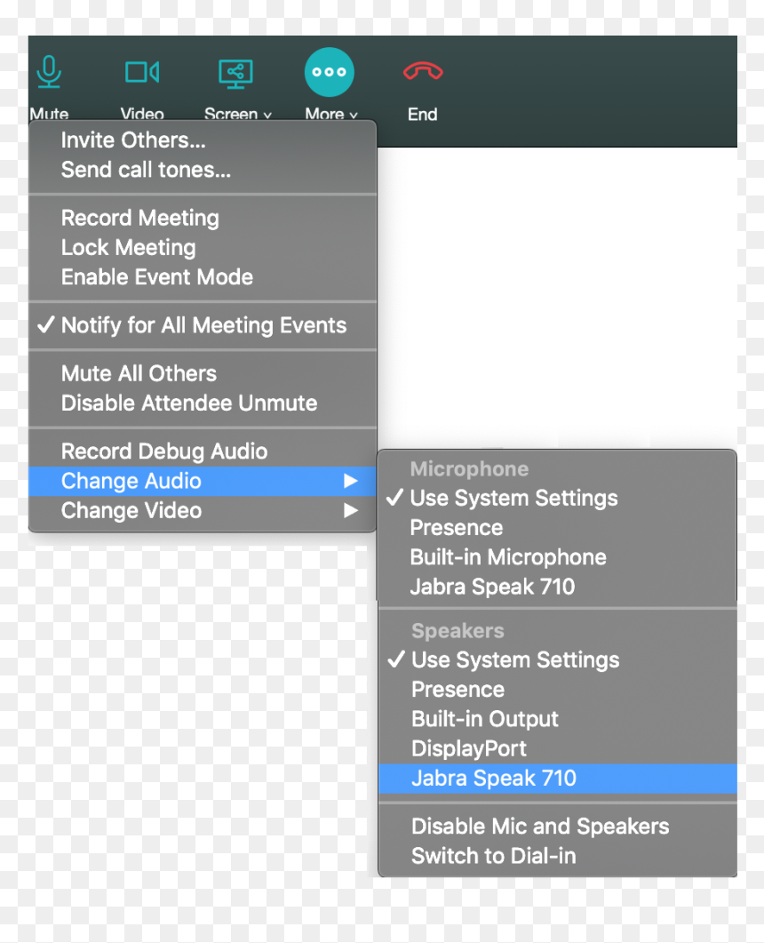Choose Record Meeting
The height and width of the screenshot is (943, 764).
[x=203, y=218]
